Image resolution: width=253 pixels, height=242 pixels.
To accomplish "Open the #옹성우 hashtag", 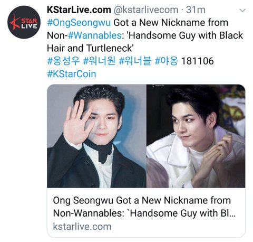I will click(63, 61).
